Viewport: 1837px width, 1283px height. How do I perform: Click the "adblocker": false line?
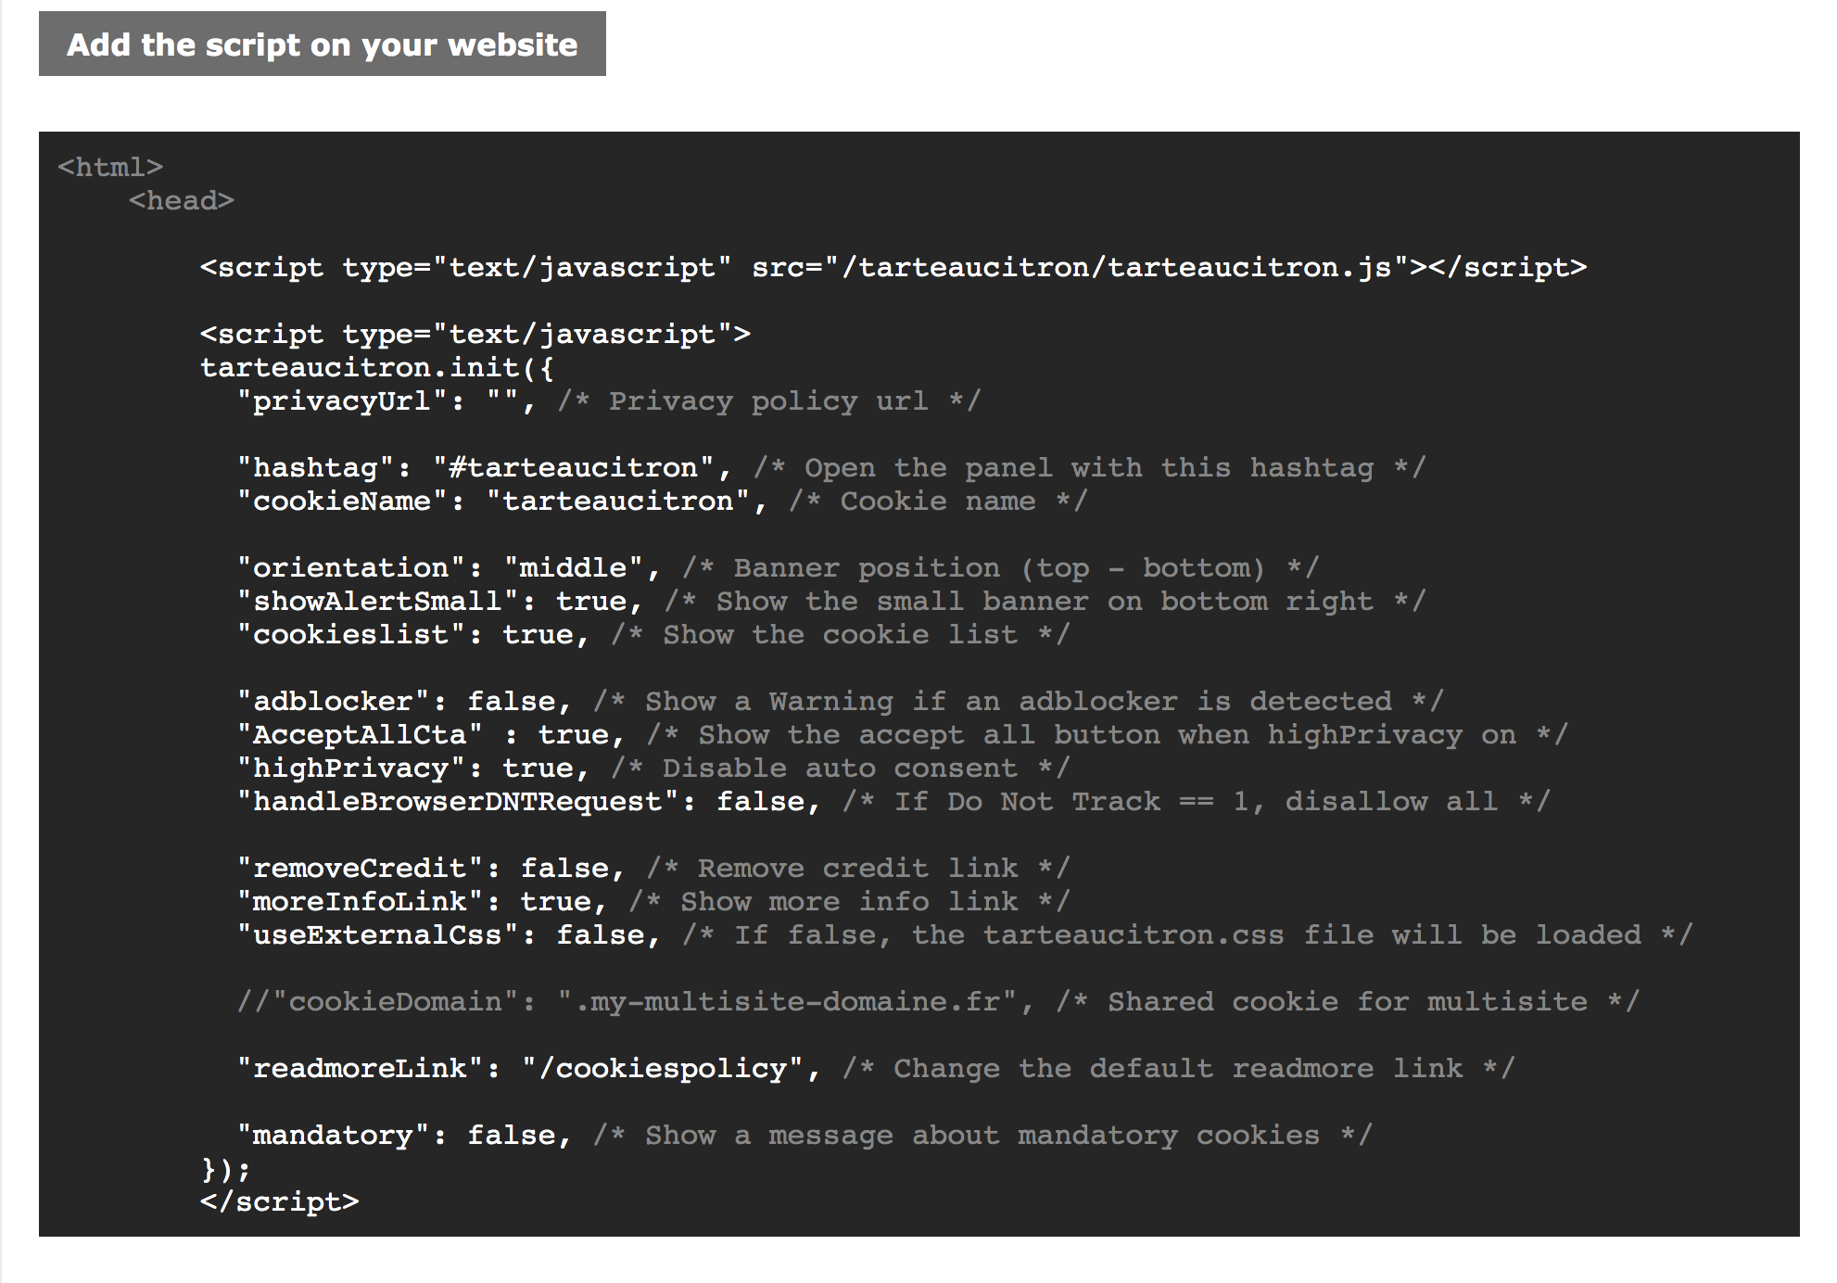point(840,701)
